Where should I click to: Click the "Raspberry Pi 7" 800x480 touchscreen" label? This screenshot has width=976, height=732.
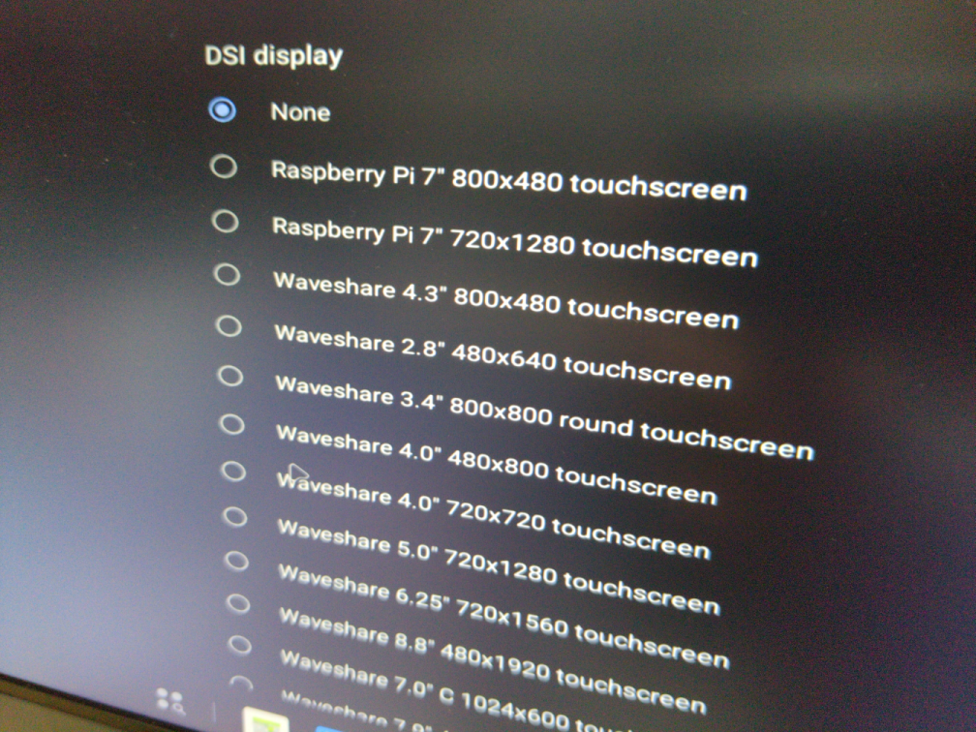(508, 180)
